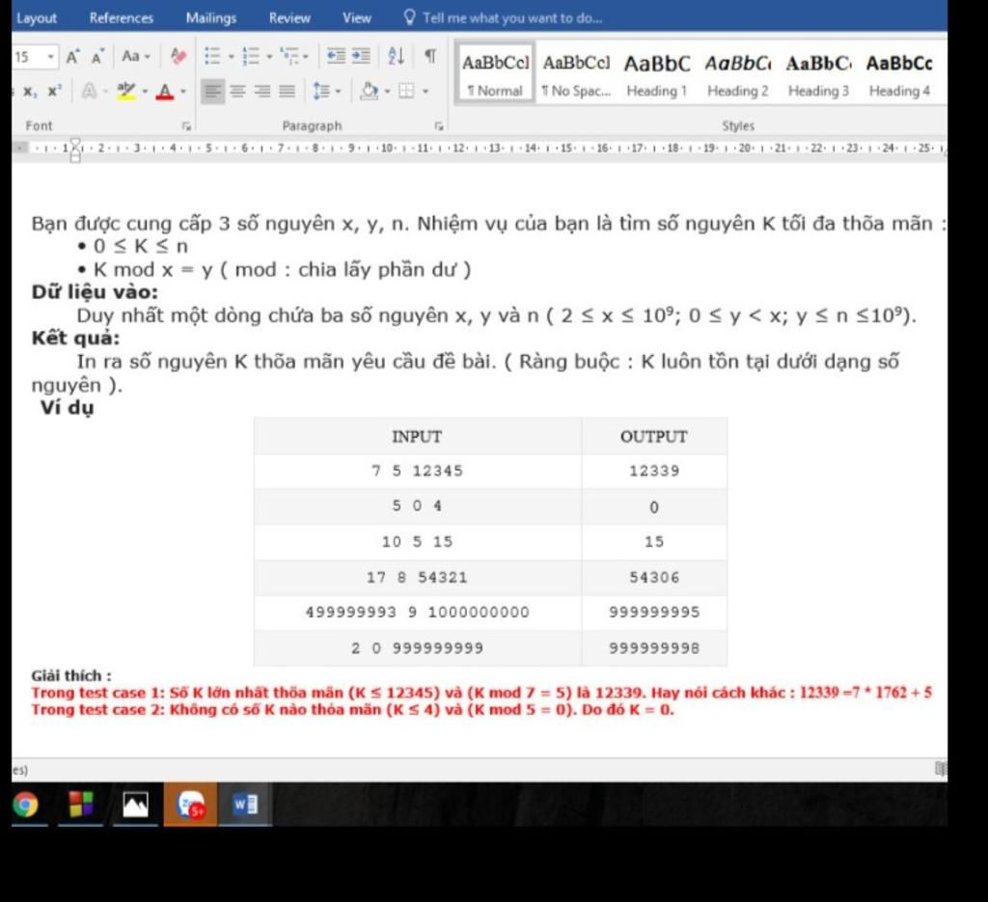Apply the No Spacing style

pos(577,73)
